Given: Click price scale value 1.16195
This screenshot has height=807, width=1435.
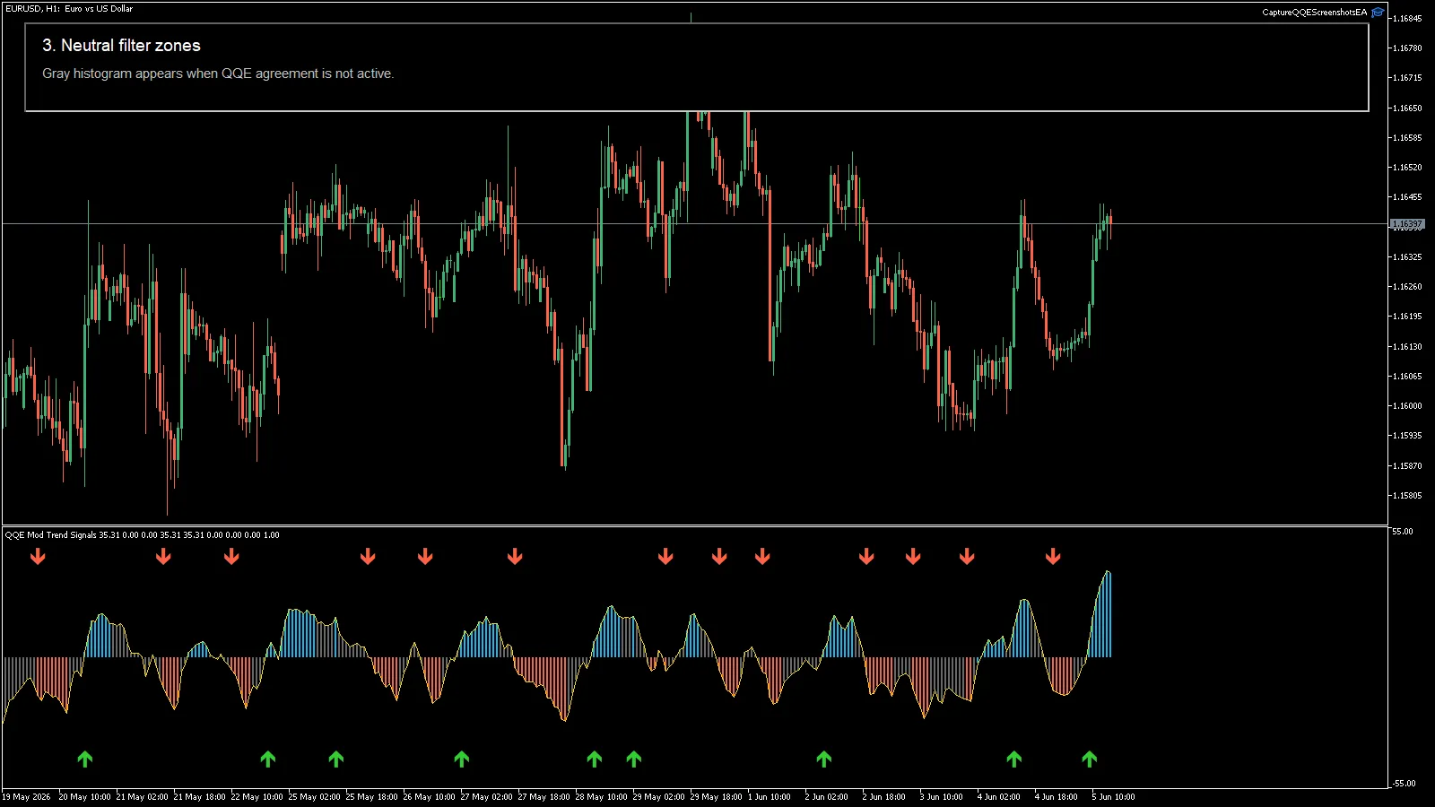Looking at the screenshot, I should tap(1407, 317).
